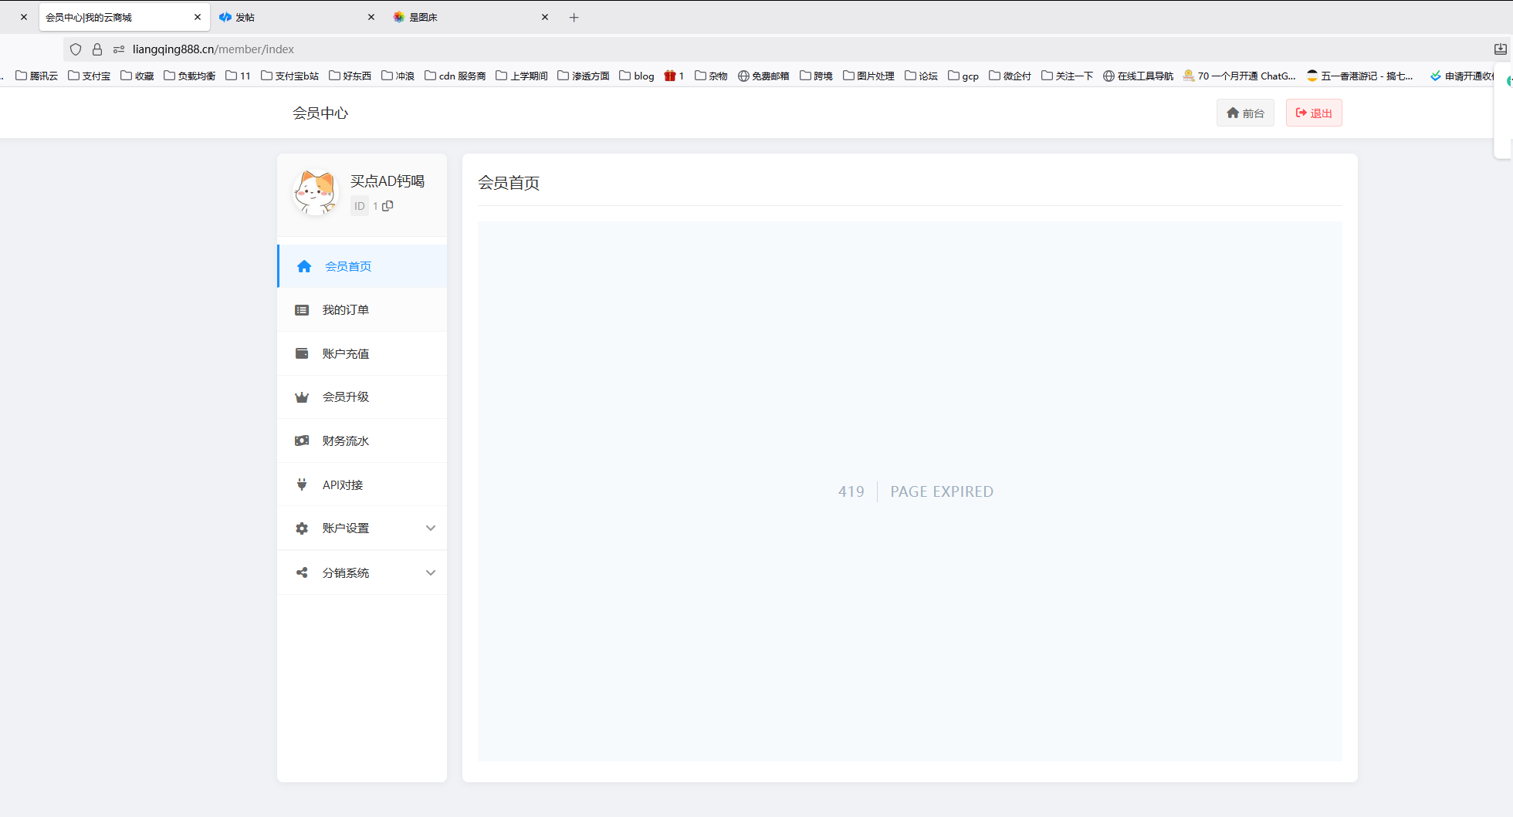Click the cat avatar profile picture
The width and height of the screenshot is (1513, 817).
tap(315, 192)
